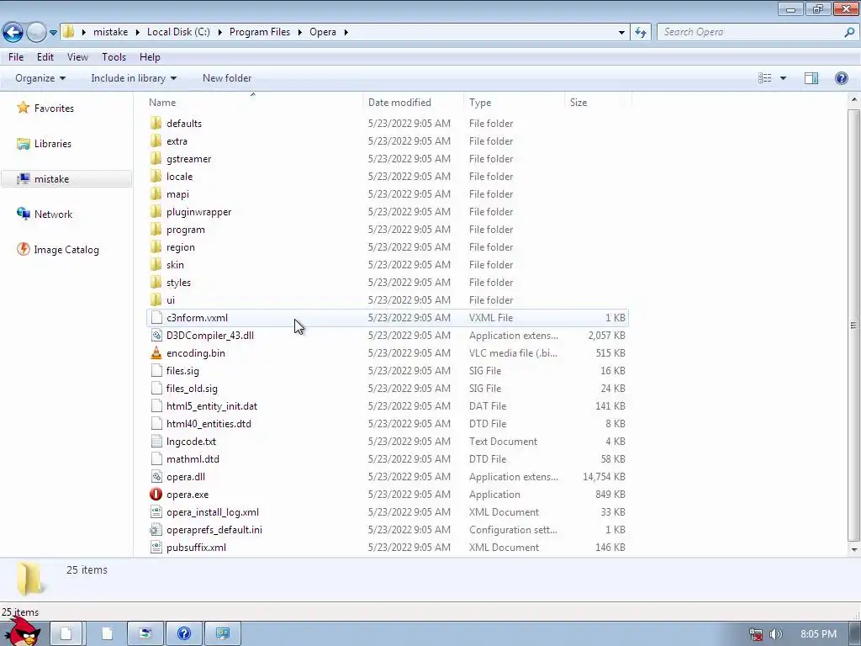This screenshot has height=646, width=861.
Task: Click the pubsuffix.xml file icon
Action: (x=156, y=547)
